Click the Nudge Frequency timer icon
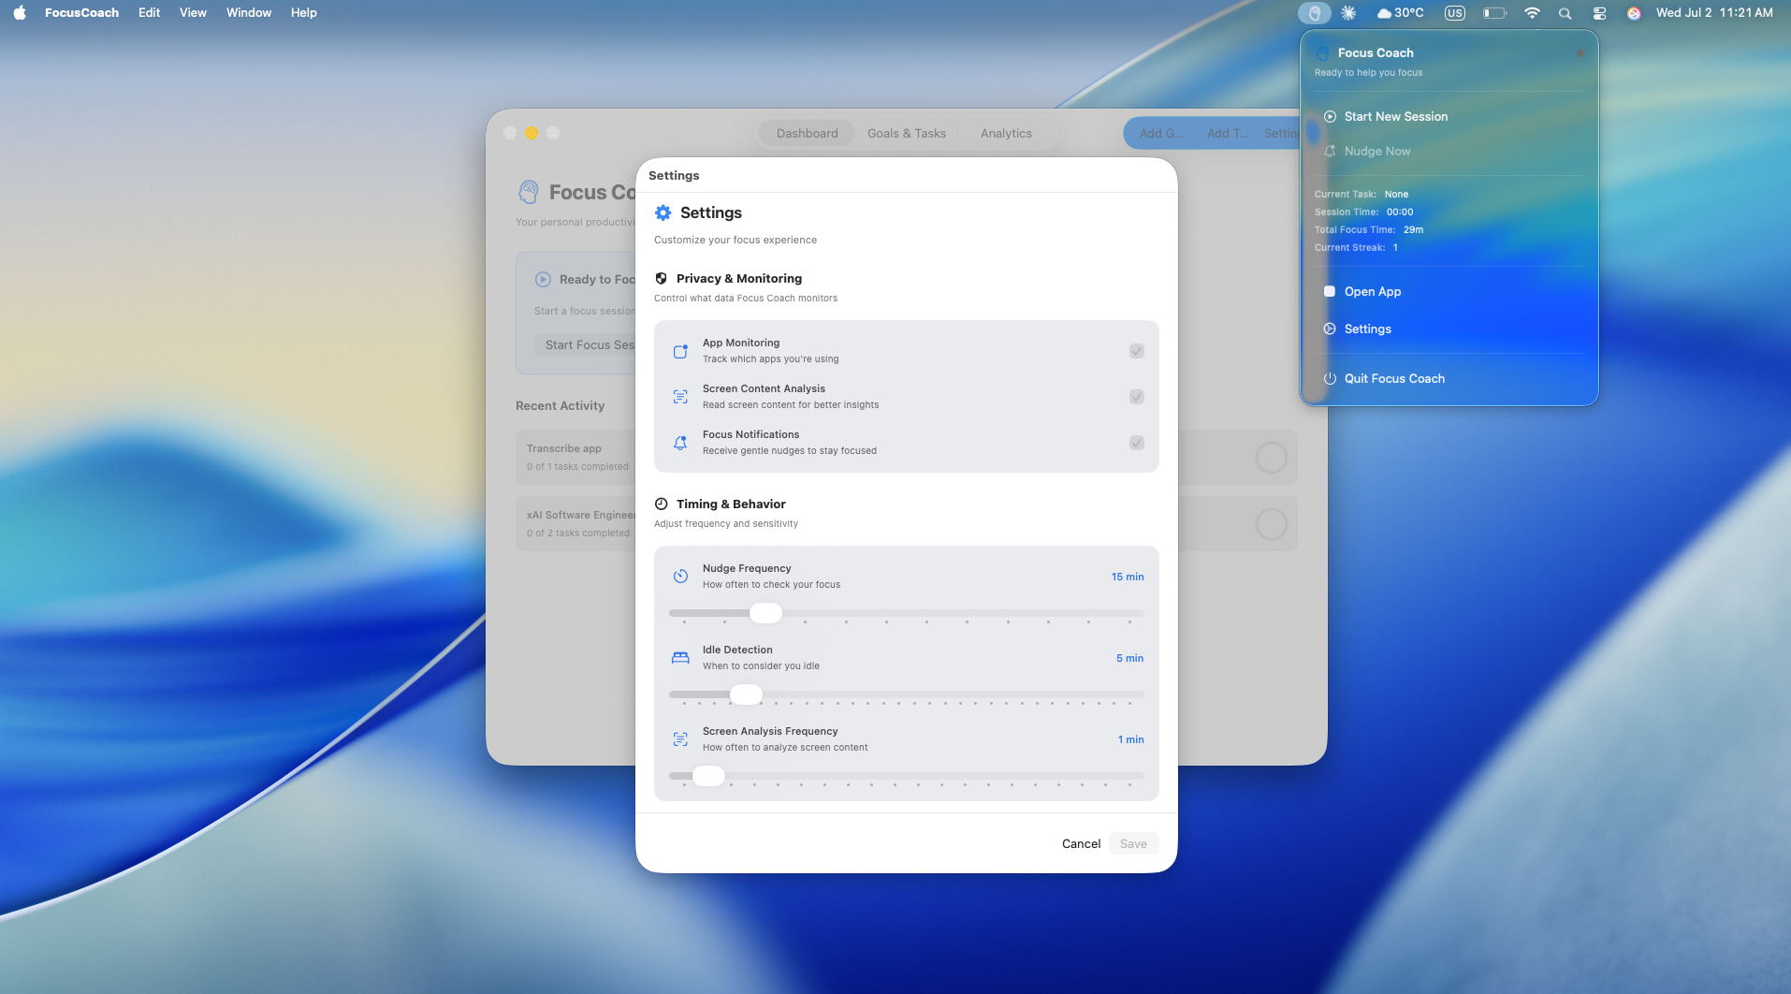 click(680, 577)
